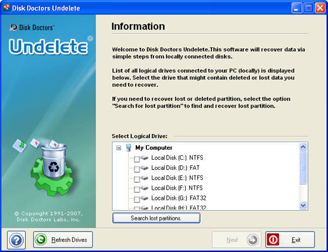Tick the Local Disk (F:) NTFS checkbox
Viewport: 328px width, 252px height.
[x=137, y=189]
